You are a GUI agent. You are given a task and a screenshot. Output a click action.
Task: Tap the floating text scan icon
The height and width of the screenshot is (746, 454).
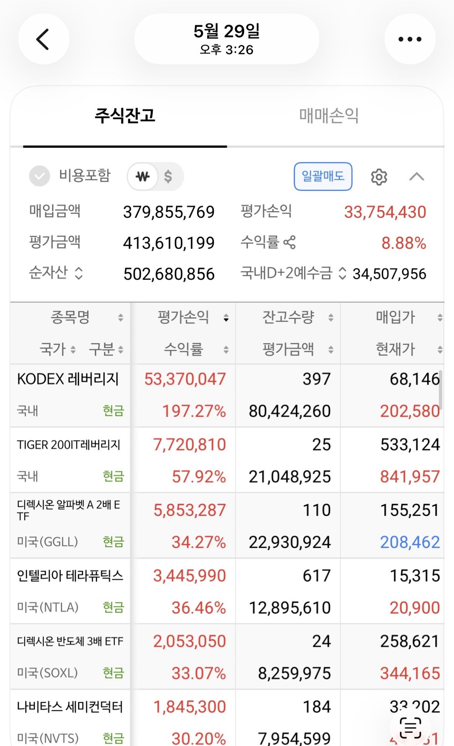tap(410, 728)
